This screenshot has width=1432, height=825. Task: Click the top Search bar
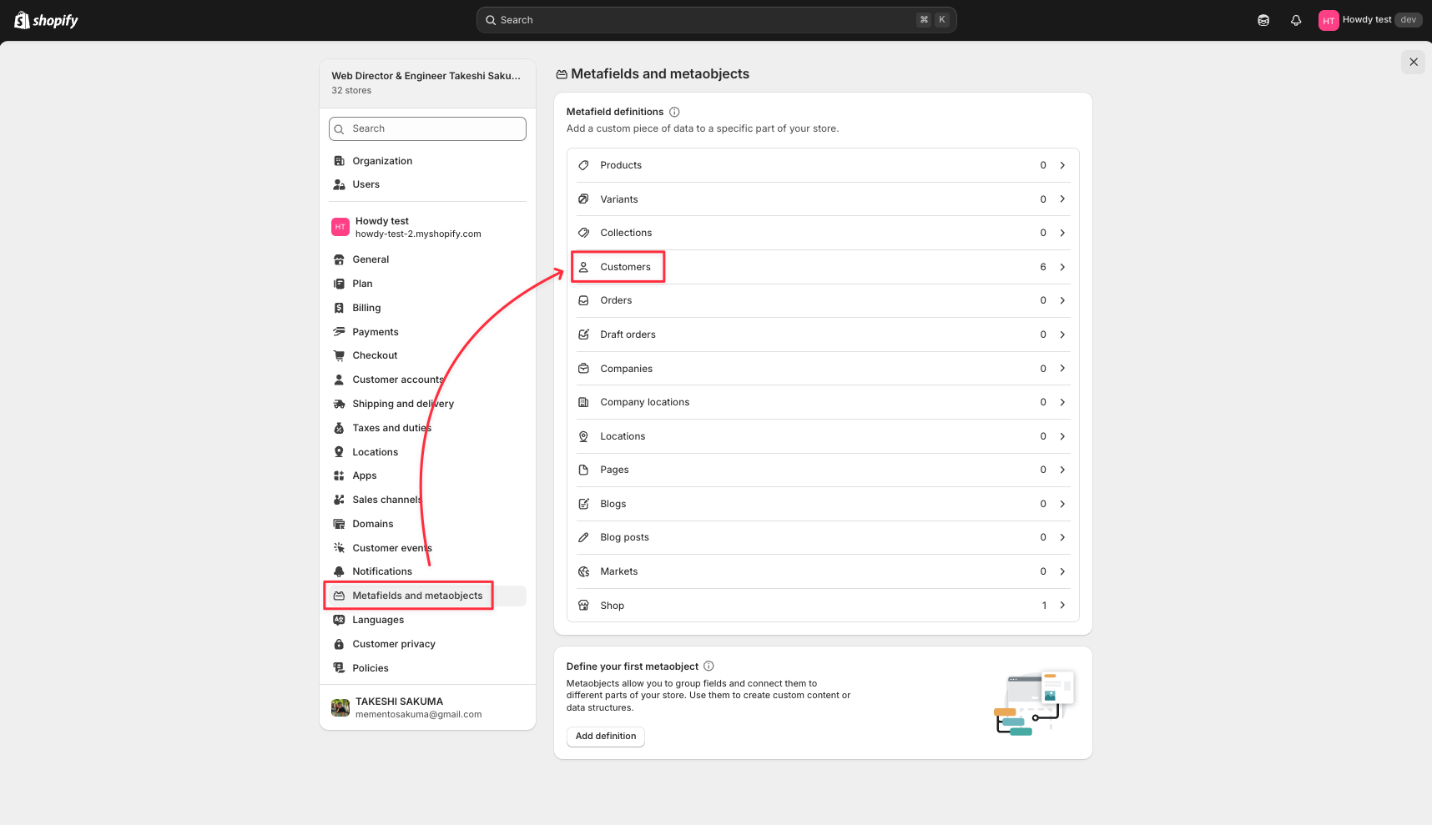716,20
